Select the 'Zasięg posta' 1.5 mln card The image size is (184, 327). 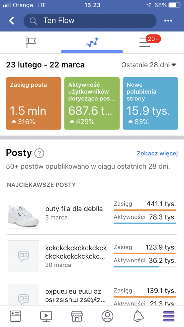[33, 104]
